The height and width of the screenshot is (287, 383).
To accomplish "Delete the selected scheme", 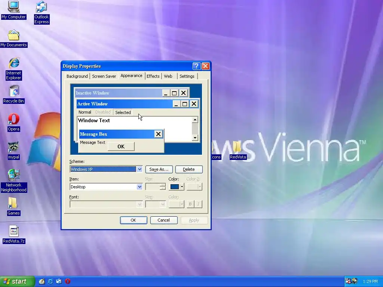I will click(x=189, y=169).
